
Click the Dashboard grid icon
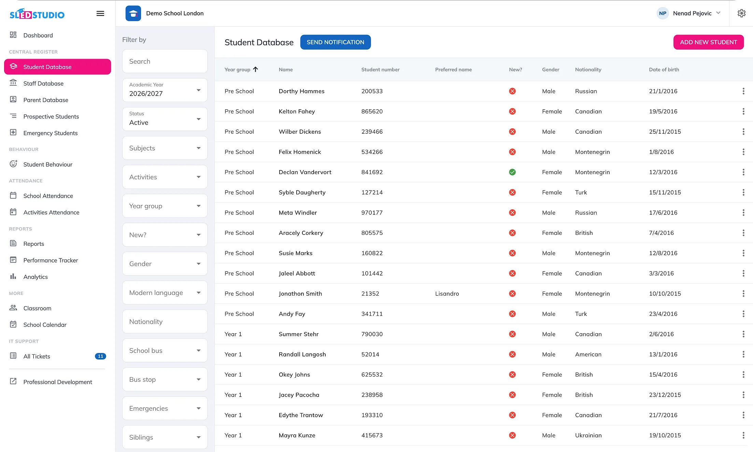(13, 35)
